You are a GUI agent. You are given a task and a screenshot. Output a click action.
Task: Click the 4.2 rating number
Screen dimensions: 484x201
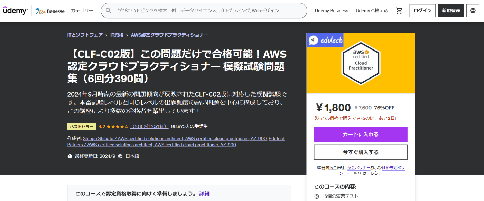(102, 126)
